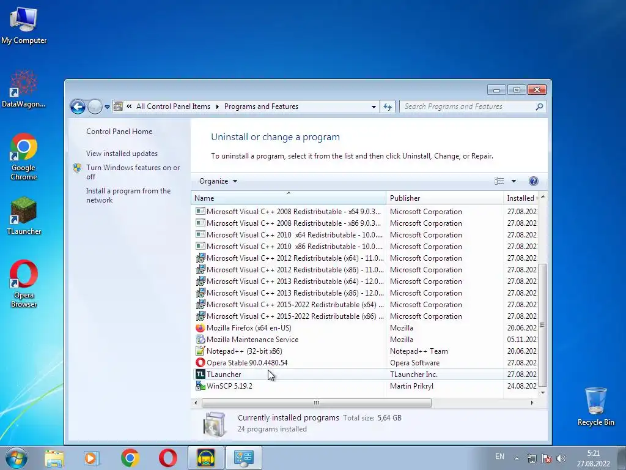626x470 pixels.
Task: Select the TLauncher program entry
Action: point(365,374)
